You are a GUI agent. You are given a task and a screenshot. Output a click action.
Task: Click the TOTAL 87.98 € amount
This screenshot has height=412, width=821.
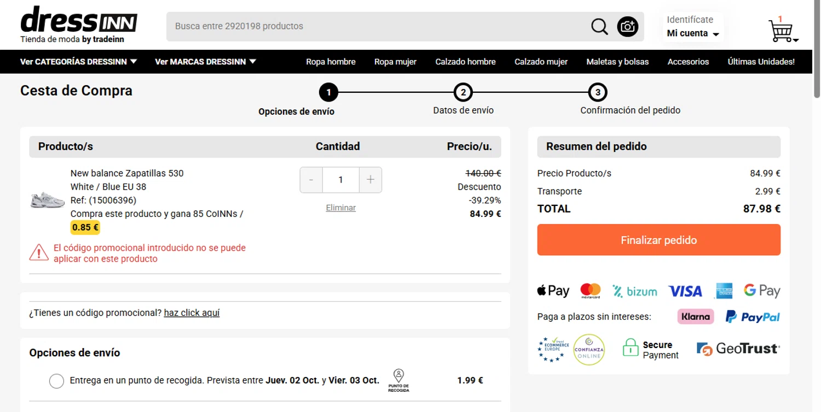[x=762, y=209]
